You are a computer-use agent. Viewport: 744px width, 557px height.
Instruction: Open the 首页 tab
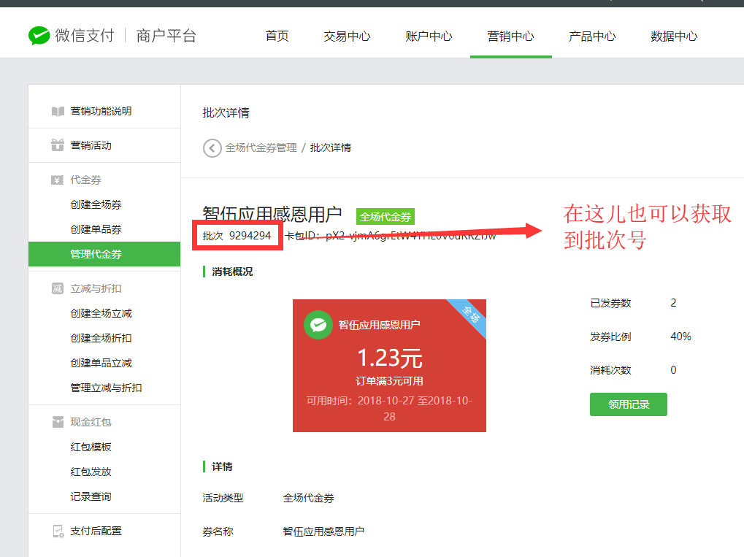(277, 36)
